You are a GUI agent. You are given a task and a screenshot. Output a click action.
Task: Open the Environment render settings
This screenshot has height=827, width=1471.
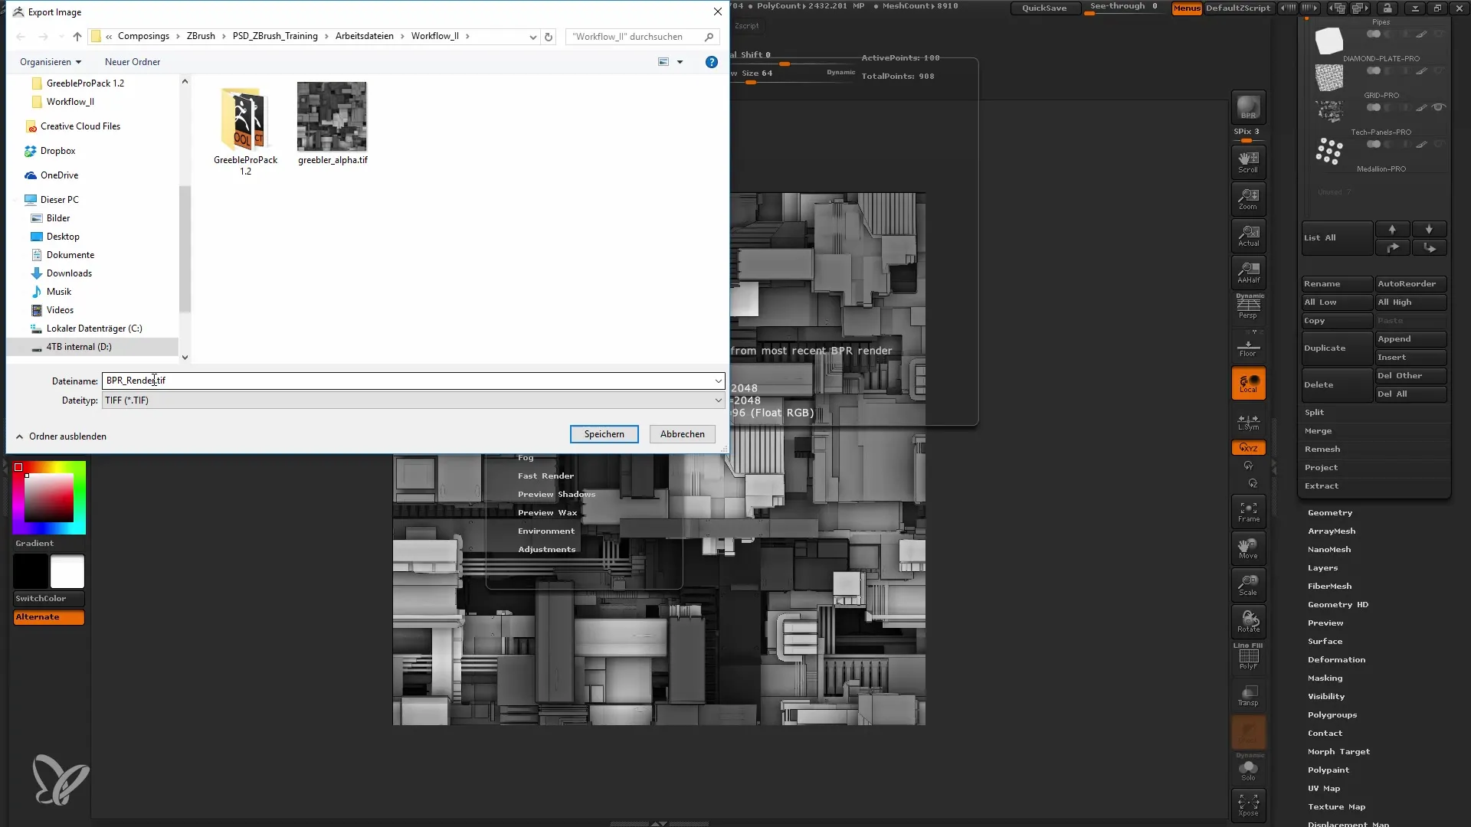[546, 530]
